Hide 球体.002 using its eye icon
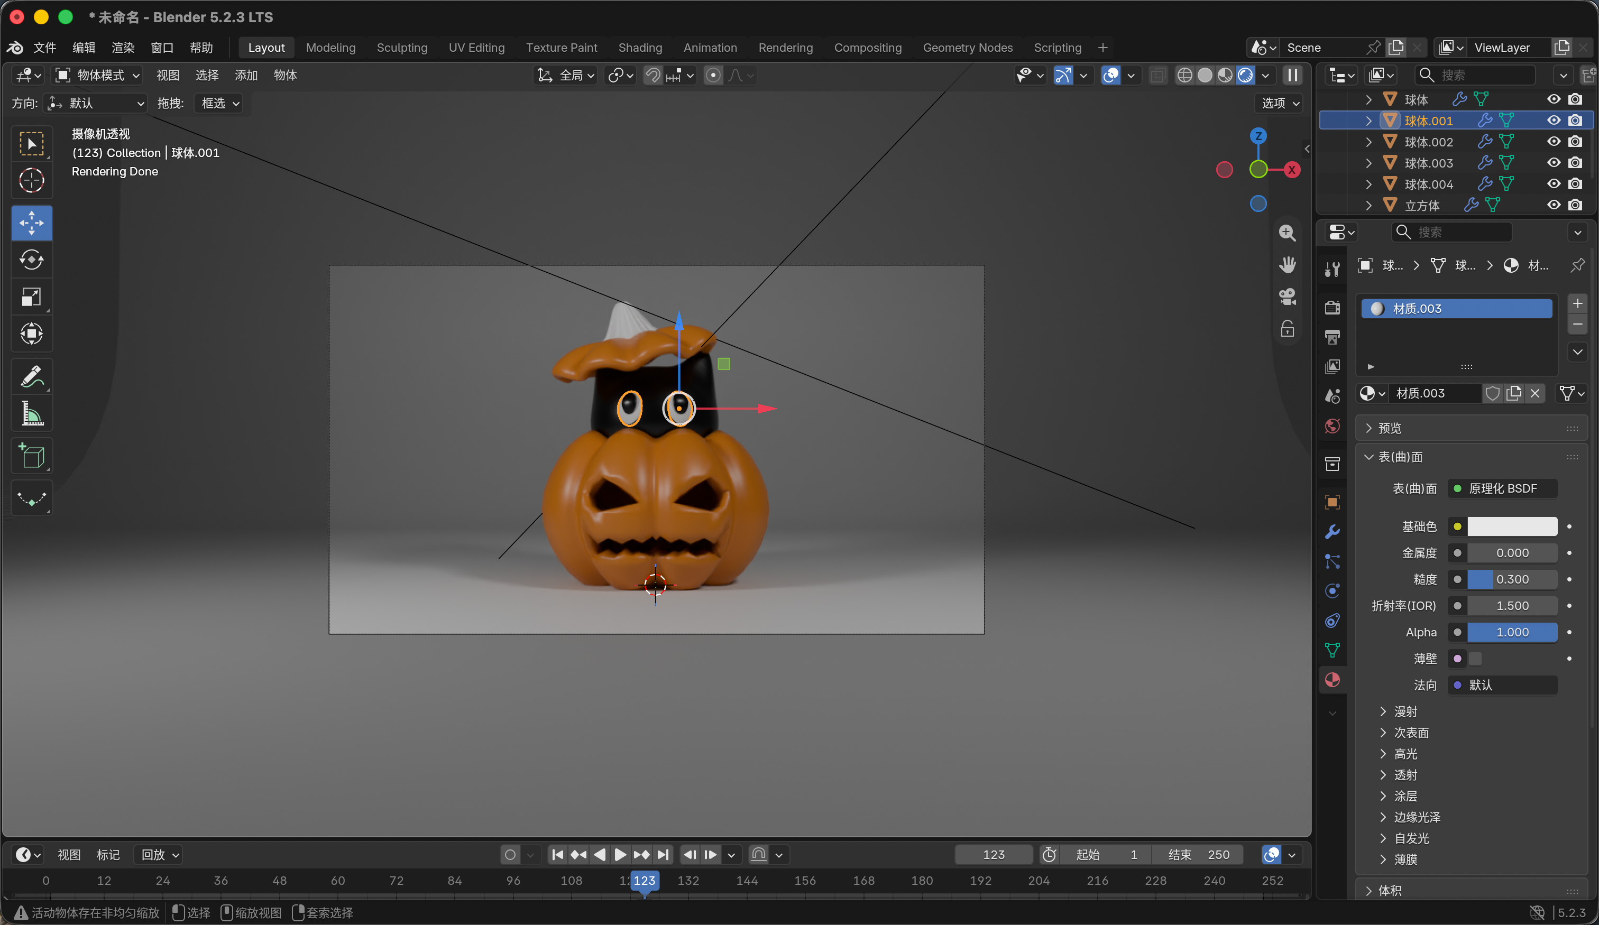 click(x=1552, y=142)
